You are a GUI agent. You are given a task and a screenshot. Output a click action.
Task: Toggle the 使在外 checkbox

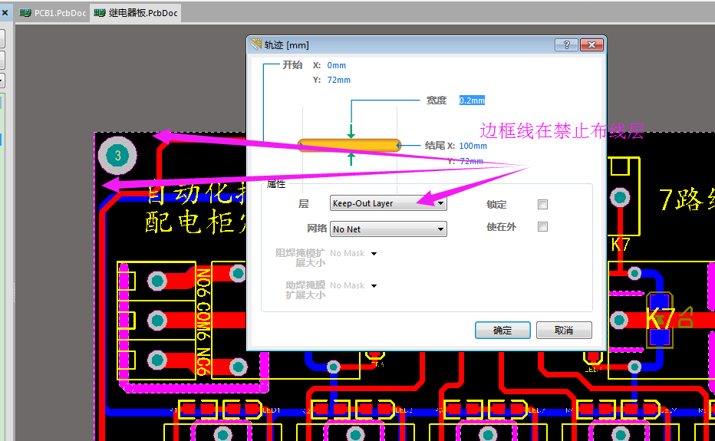[x=542, y=227]
